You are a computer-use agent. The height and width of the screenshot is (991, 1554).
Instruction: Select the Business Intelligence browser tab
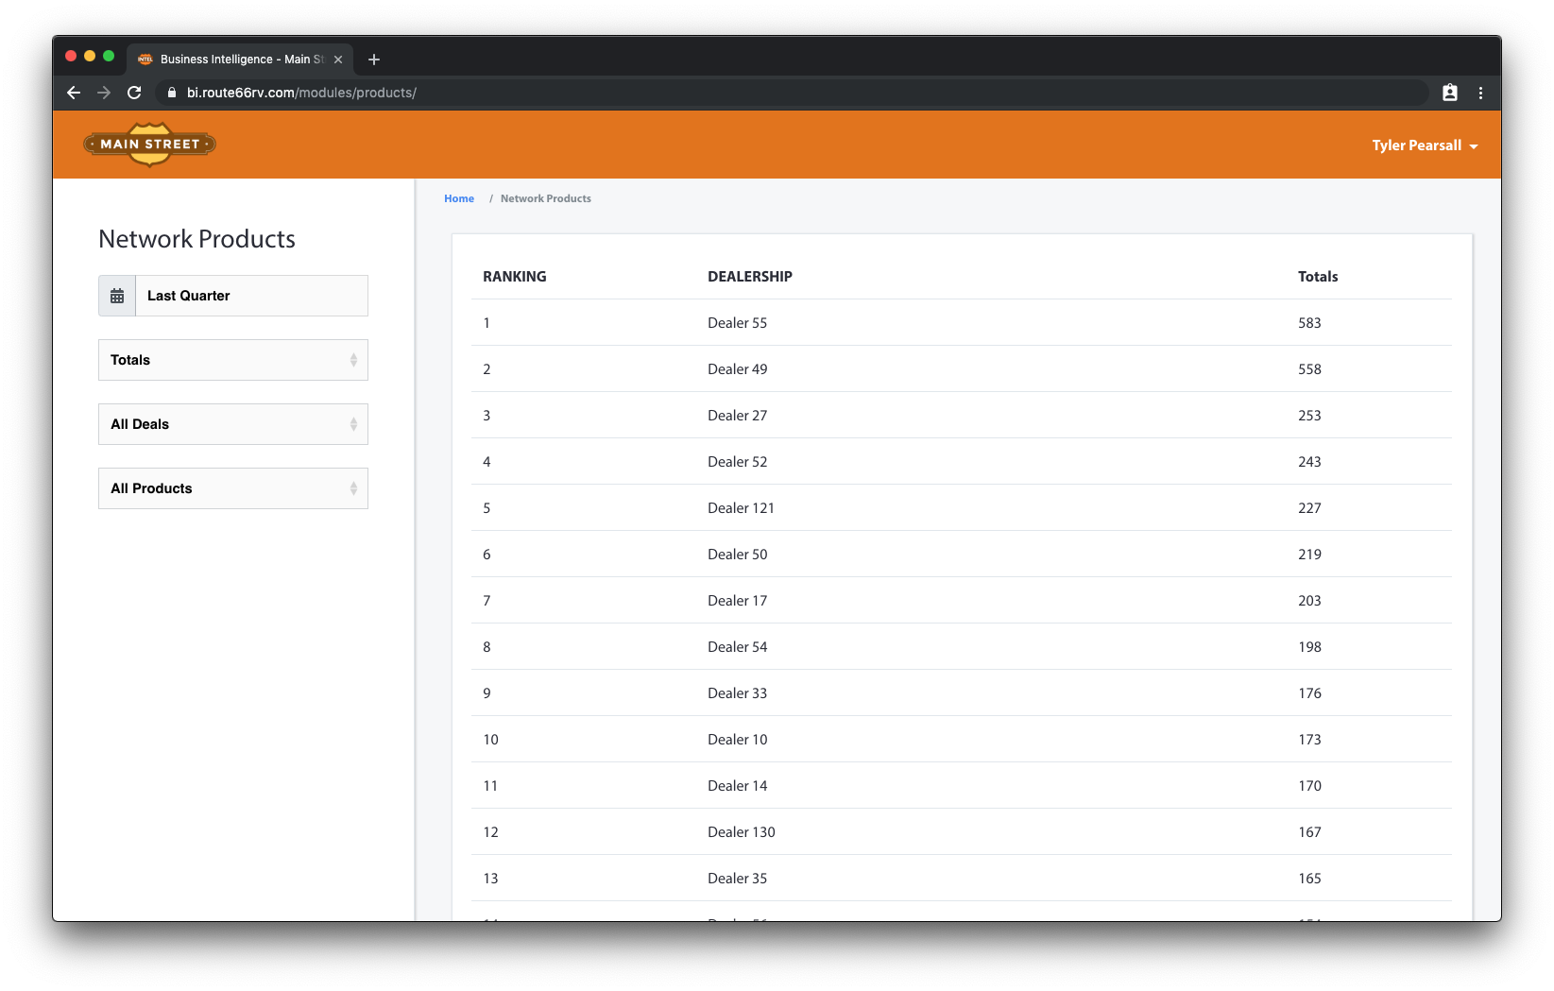[241, 60]
